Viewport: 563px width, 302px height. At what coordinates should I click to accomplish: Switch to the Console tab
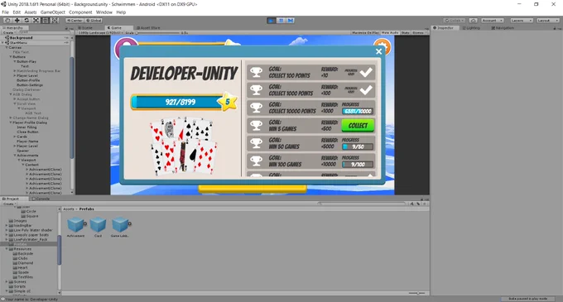point(41,199)
